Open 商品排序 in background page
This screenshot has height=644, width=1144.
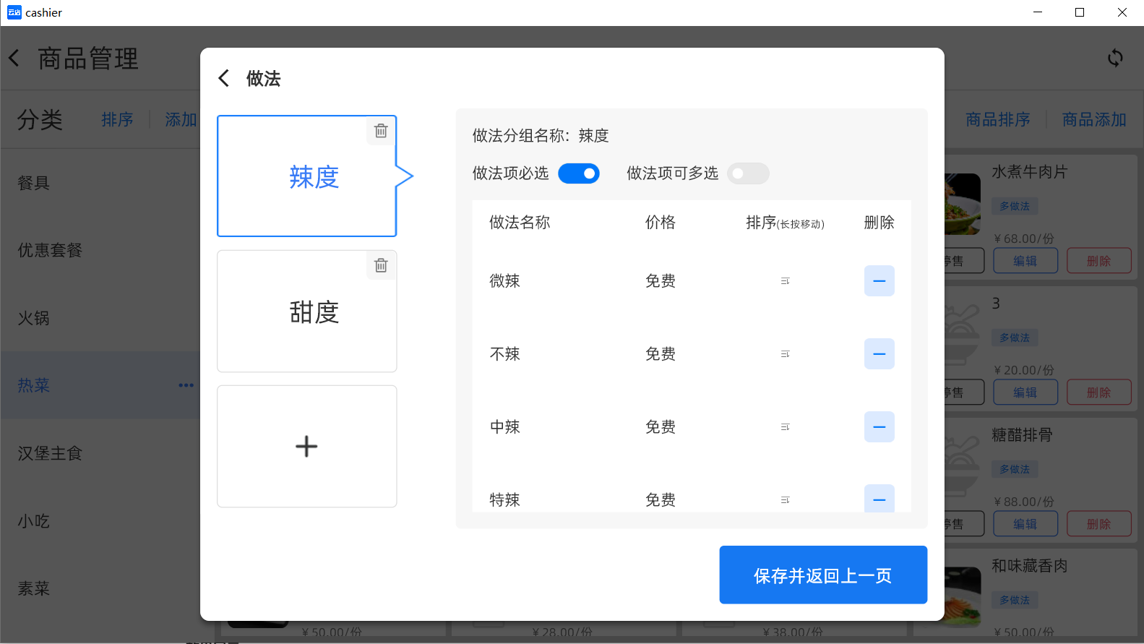point(998,119)
